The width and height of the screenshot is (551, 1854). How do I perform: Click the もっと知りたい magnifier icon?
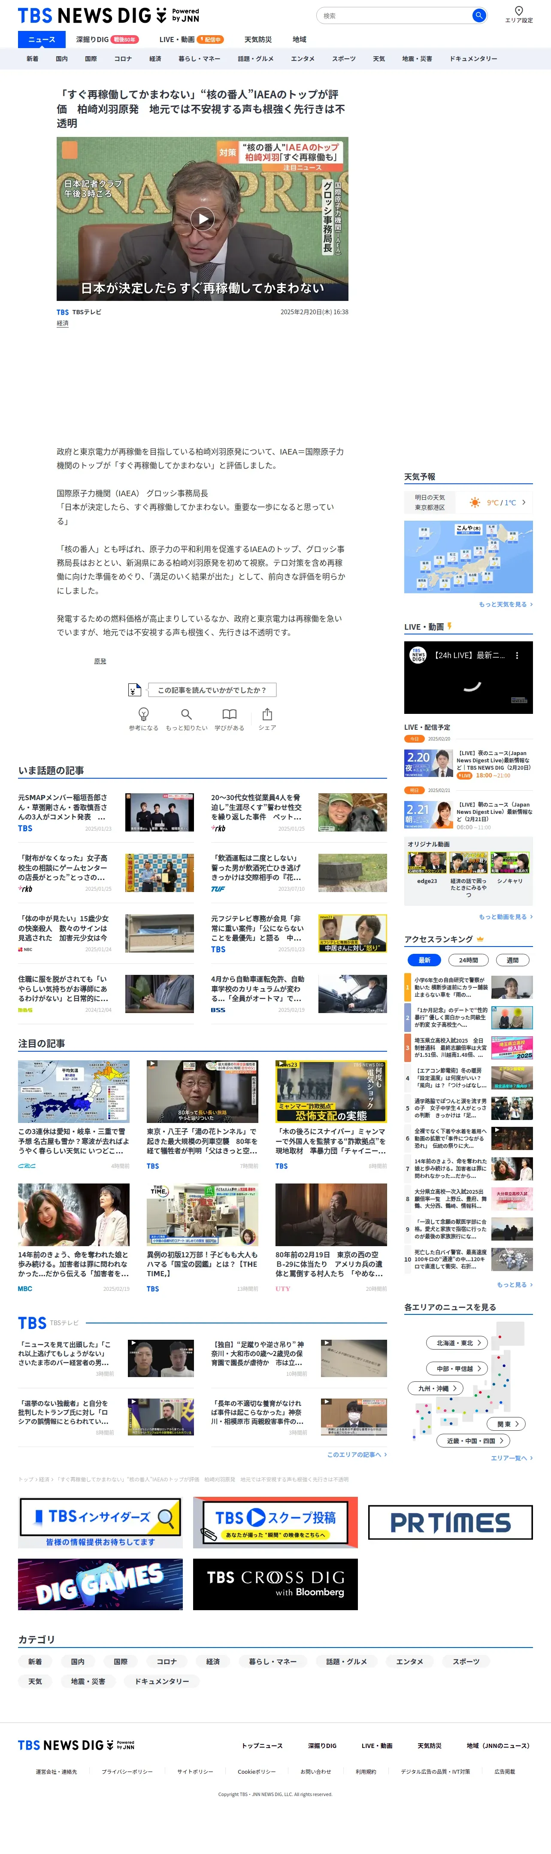tap(186, 714)
